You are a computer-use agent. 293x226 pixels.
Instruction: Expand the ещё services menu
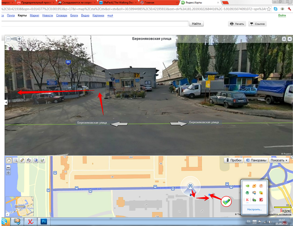point(110,15)
